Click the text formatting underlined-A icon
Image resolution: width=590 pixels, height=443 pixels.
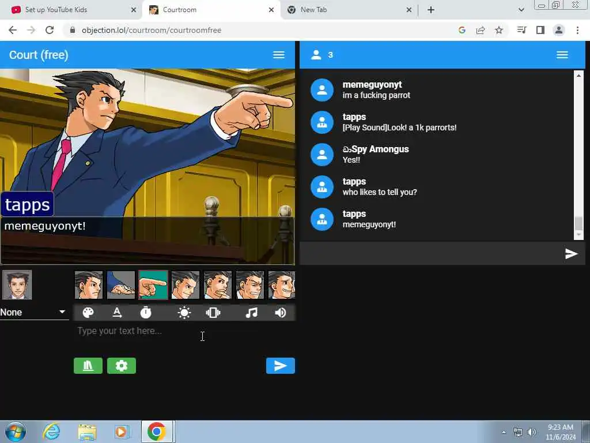(x=117, y=313)
